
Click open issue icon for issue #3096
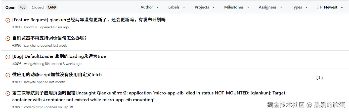click(8, 20)
